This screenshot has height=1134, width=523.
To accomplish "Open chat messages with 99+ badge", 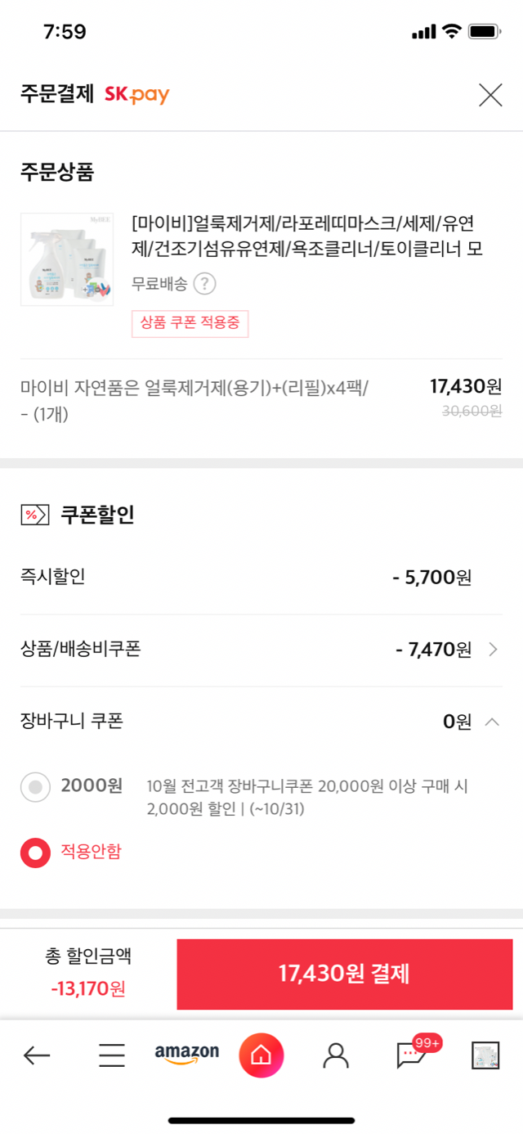I will tap(411, 1055).
